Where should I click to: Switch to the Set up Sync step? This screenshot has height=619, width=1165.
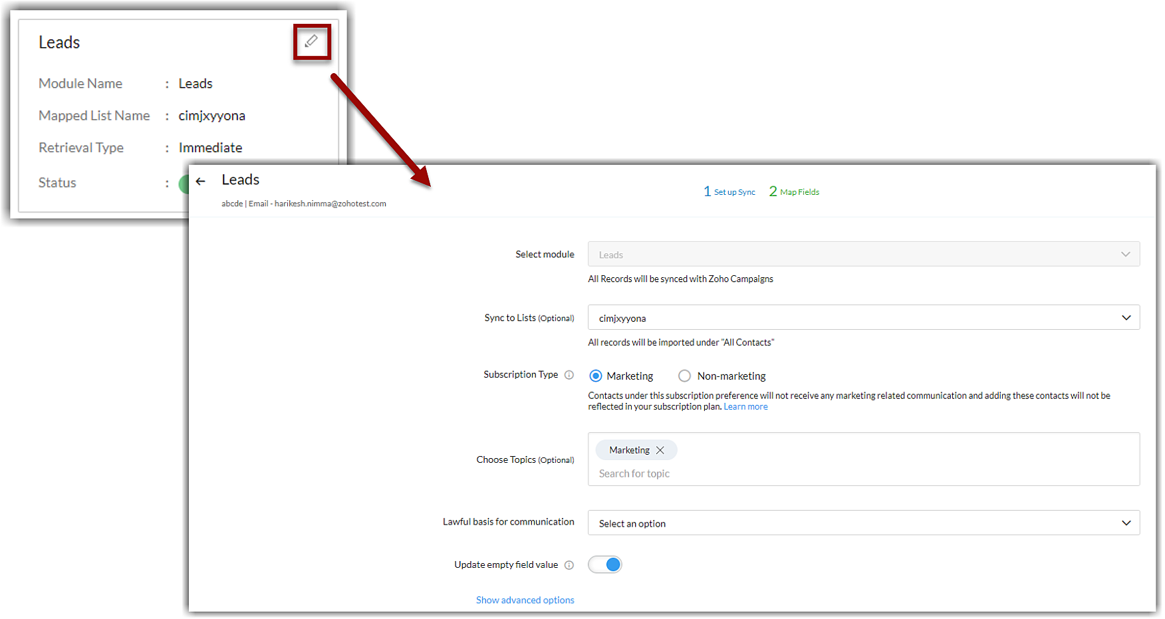coord(730,192)
